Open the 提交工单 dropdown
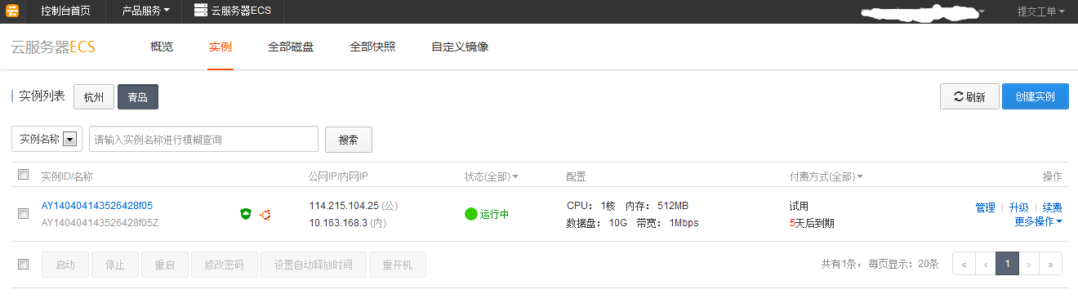The width and height of the screenshot is (1078, 303). 1041,11
